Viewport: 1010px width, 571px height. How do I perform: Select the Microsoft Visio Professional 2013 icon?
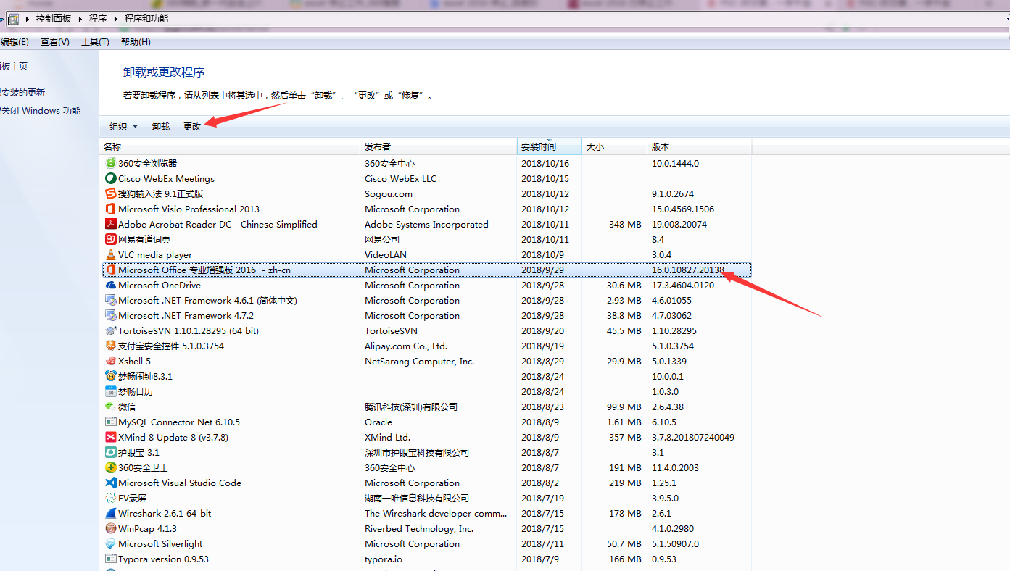point(111,209)
